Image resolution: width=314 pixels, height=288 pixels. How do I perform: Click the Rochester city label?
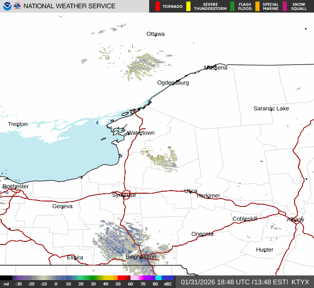point(16,186)
